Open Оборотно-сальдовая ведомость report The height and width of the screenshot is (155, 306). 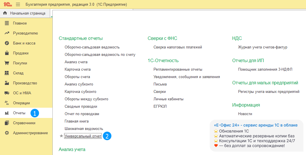[x=92, y=47]
